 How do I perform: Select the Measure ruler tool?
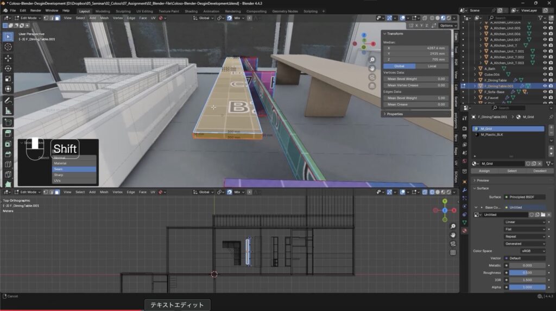pos(8,111)
